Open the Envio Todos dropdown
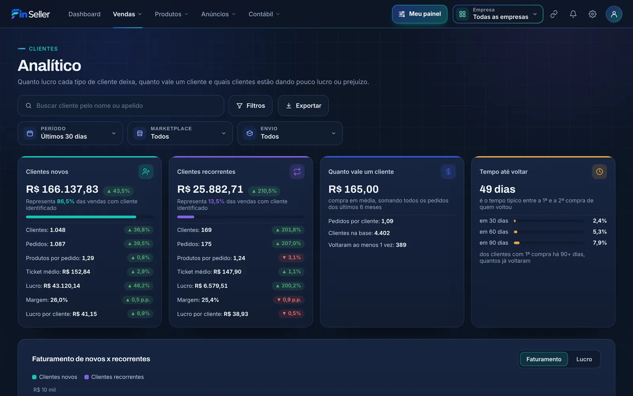The height and width of the screenshot is (396, 633). tap(290, 133)
